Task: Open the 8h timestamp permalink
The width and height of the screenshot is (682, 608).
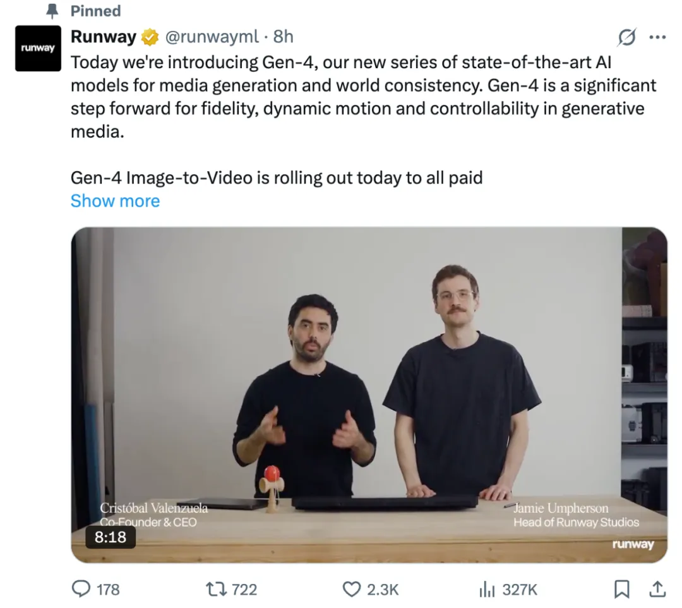Action: click(284, 37)
